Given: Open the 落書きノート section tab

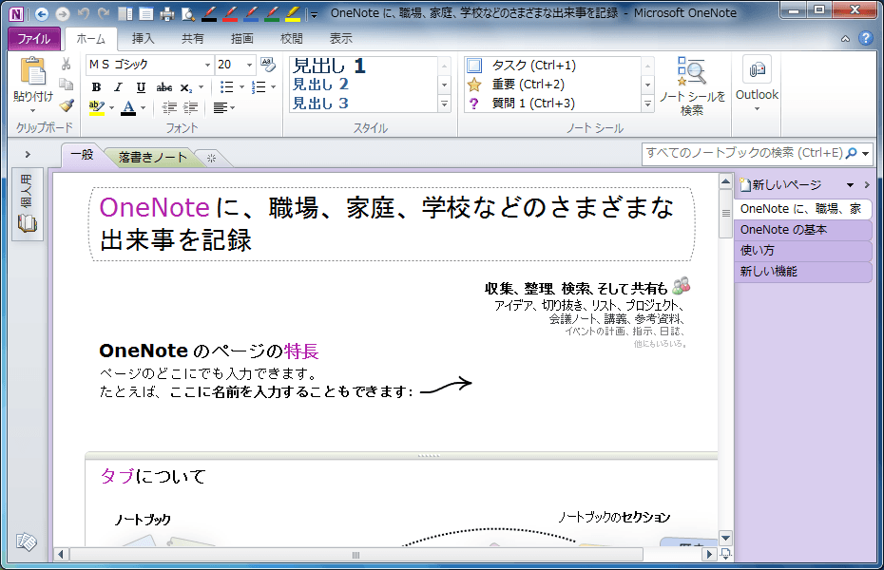Looking at the screenshot, I should tap(152, 158).
